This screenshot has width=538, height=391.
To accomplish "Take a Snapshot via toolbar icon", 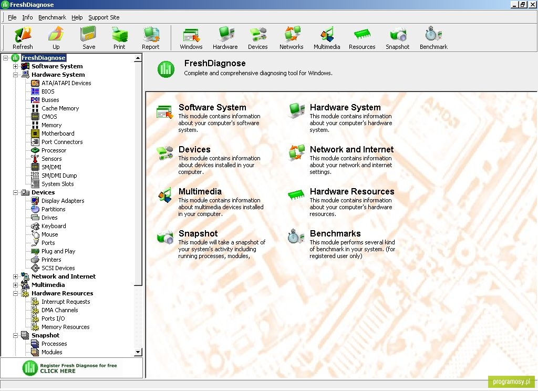I will coord(397,34).
